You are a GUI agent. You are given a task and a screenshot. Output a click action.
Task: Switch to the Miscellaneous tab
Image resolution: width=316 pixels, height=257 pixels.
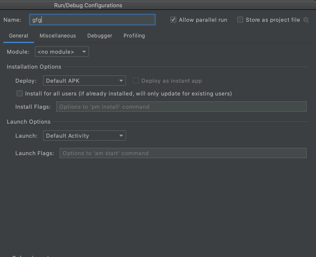57,36
